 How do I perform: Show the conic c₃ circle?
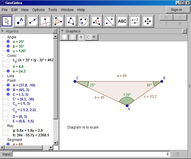click(8, 61)
